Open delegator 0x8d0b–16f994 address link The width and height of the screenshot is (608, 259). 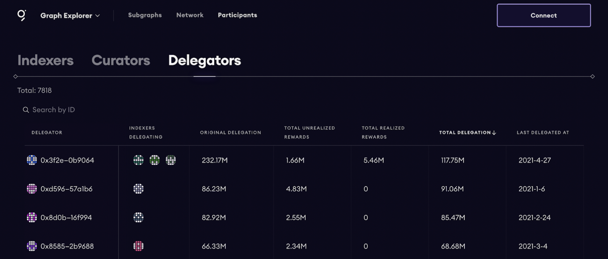66,217
